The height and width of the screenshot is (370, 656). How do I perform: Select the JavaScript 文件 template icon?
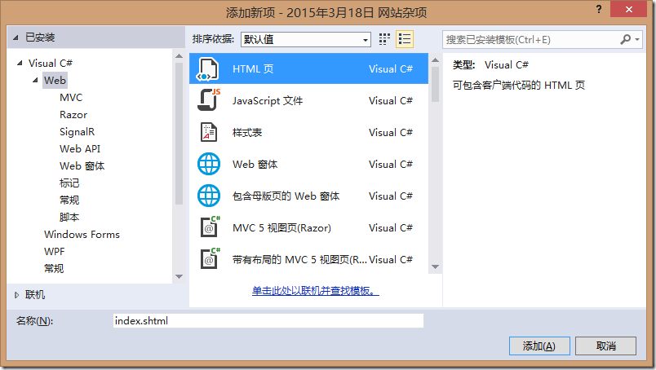coord(208,100)
